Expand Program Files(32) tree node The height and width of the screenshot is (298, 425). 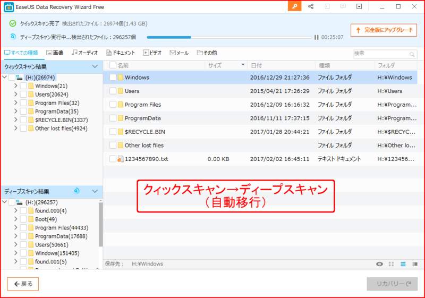[16, 103]
